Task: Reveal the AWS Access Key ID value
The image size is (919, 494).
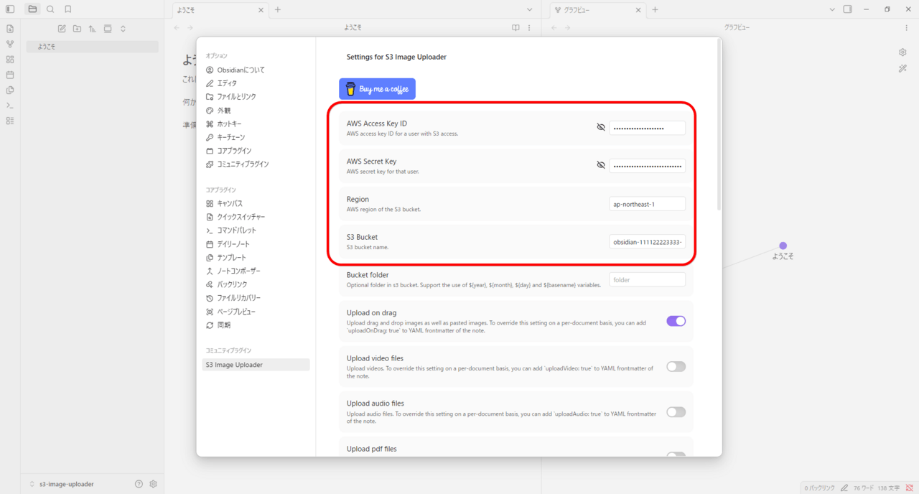Action: (601, 127)
